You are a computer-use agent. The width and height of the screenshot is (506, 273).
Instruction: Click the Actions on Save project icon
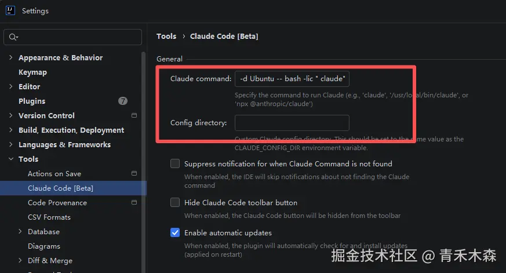click(x=134, y=174)
